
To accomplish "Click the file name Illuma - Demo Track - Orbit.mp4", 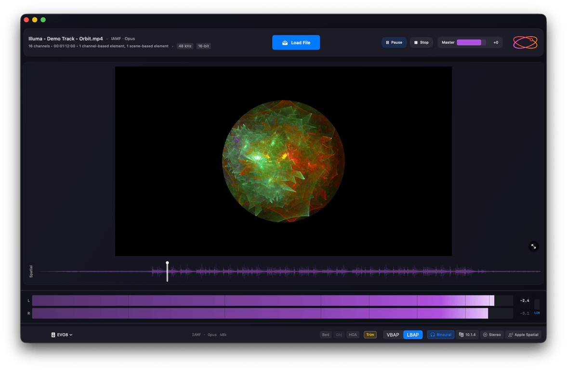I will tap(66, 39).
